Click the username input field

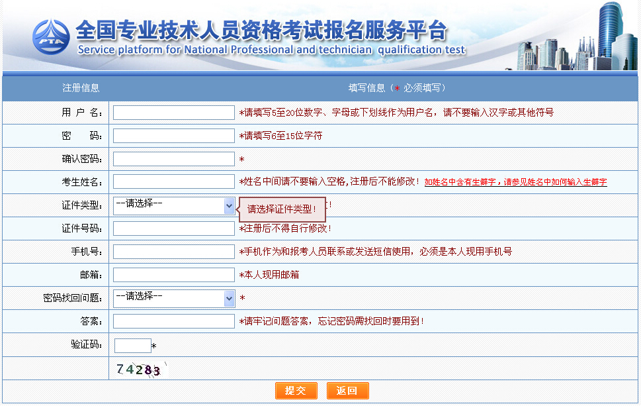tap(173, 113)
